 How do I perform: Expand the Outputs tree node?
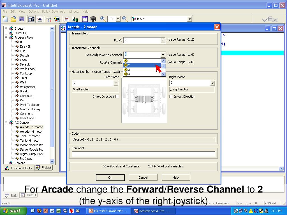[x=6, y=33]
